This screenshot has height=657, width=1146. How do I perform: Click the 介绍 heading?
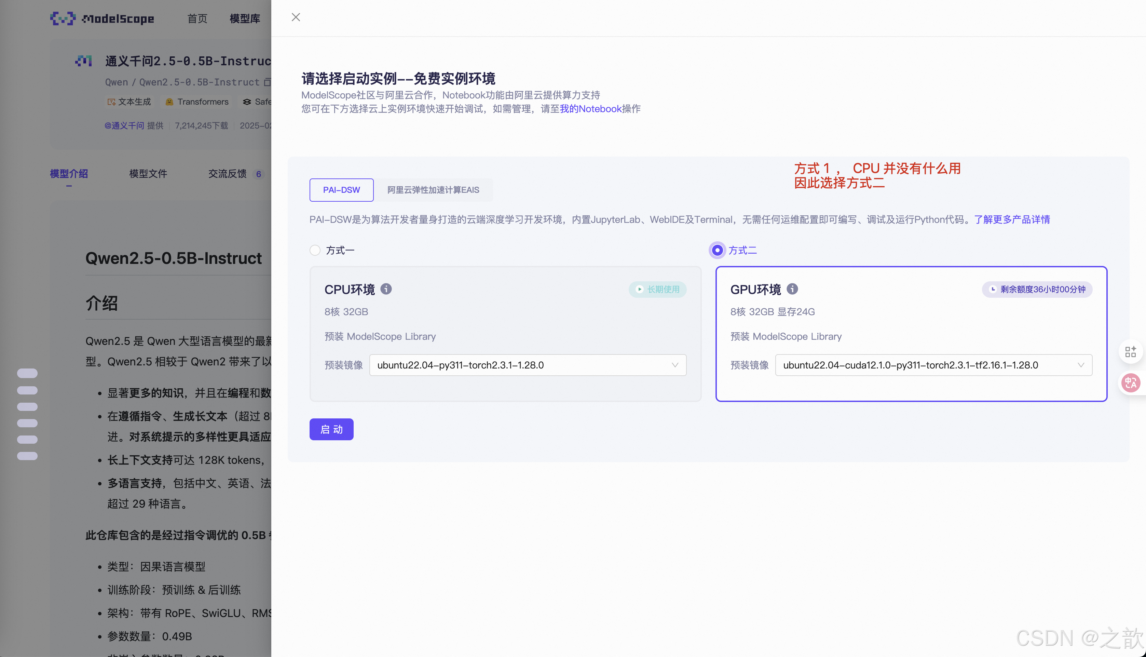click(x=102, y=303)
